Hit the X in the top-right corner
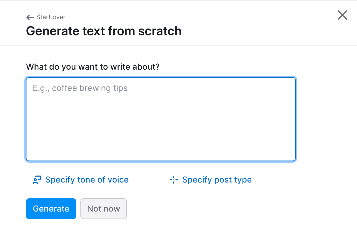 coord(342,15)
